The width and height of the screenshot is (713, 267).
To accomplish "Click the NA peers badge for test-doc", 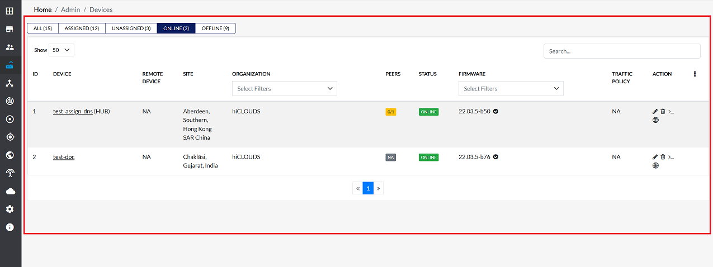I will coord(391,158).
